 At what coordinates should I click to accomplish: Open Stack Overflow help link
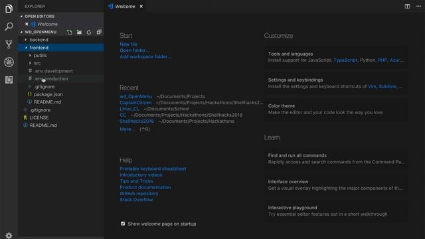click(x=136, y=200)
